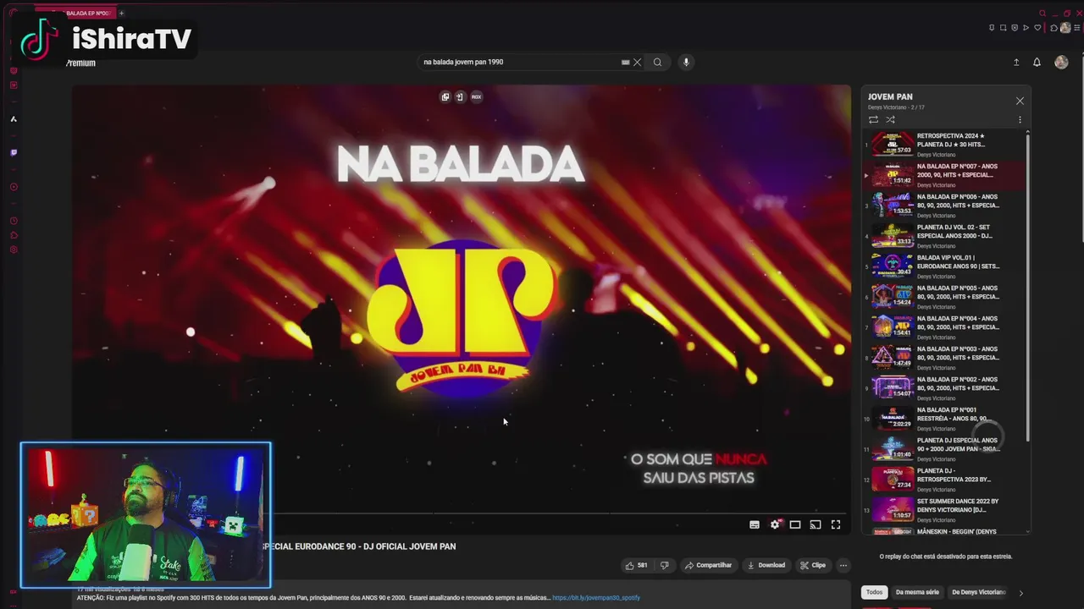Click the YouTube search magnifier button

coord(657,62)
